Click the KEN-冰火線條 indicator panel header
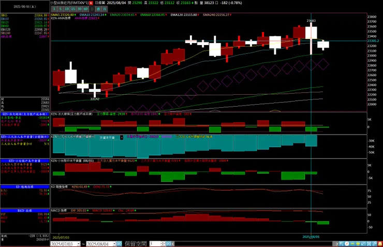 tap(25, 114)
